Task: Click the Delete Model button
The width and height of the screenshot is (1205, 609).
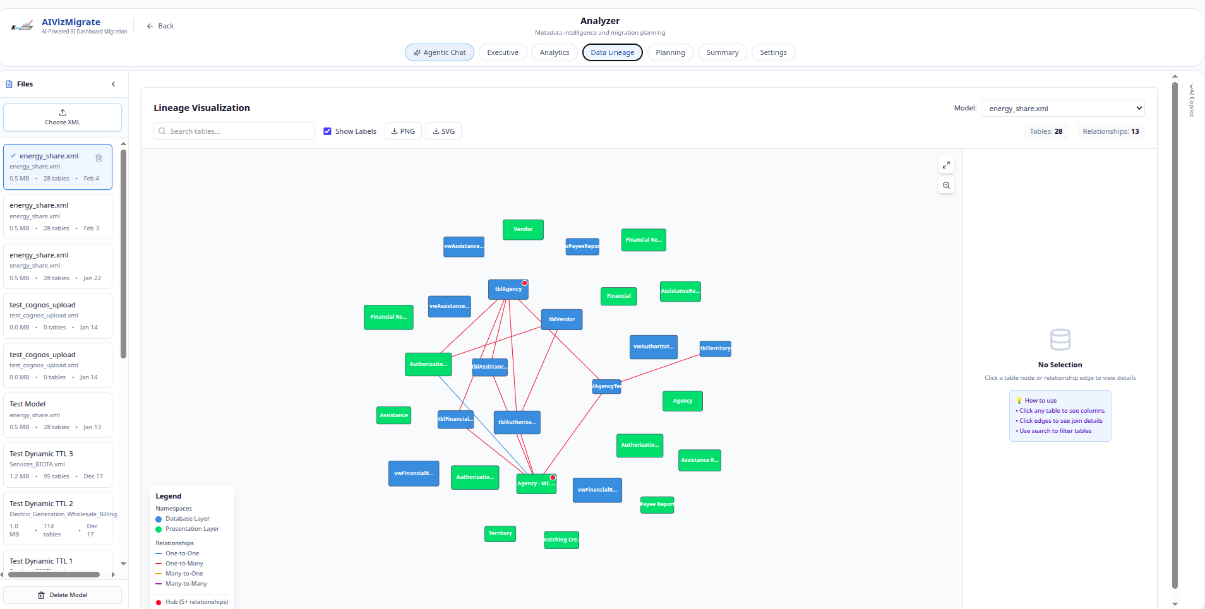Action: point(63,595)
